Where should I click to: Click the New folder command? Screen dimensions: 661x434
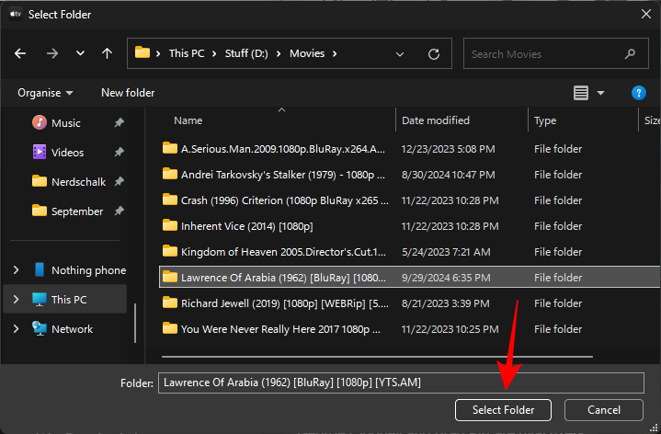click(128, 93)
